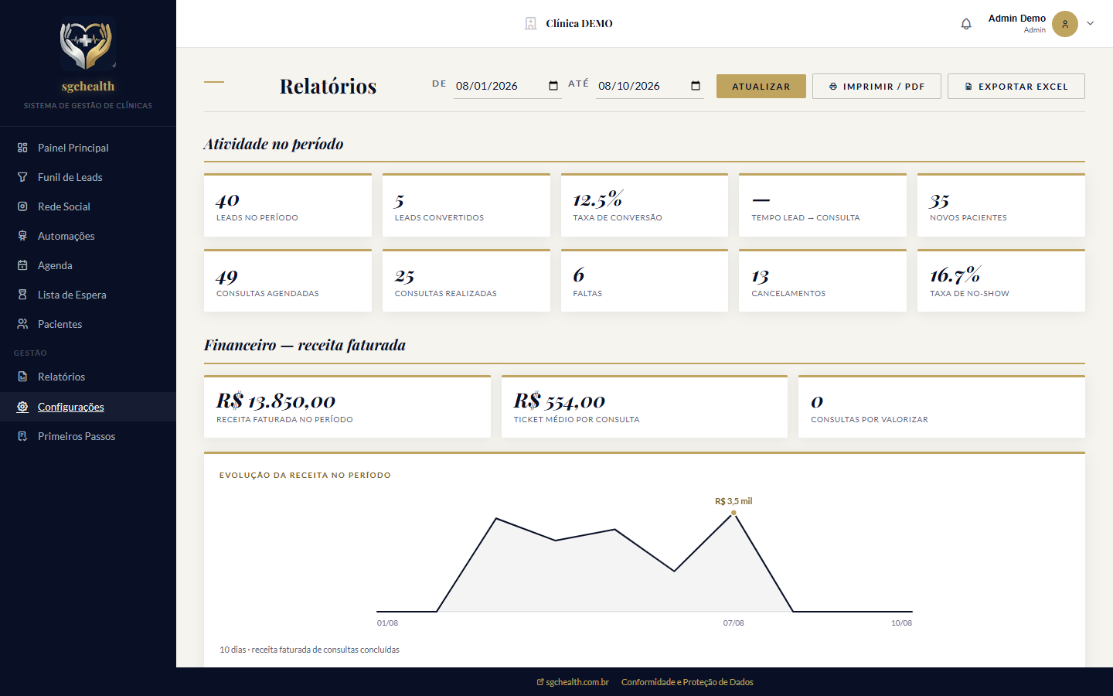Screen dimensions: 1113x696
Task: Open Agenda from sidebar
Action: point(88,265)
